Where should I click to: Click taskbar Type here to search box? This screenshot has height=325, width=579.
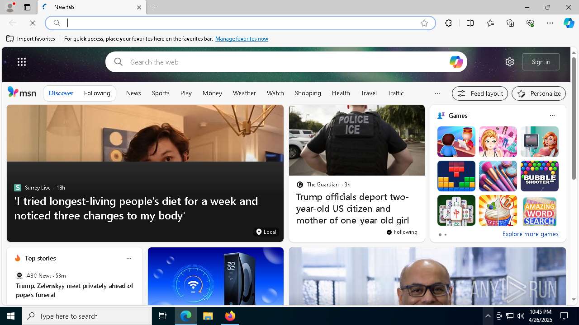87,316
